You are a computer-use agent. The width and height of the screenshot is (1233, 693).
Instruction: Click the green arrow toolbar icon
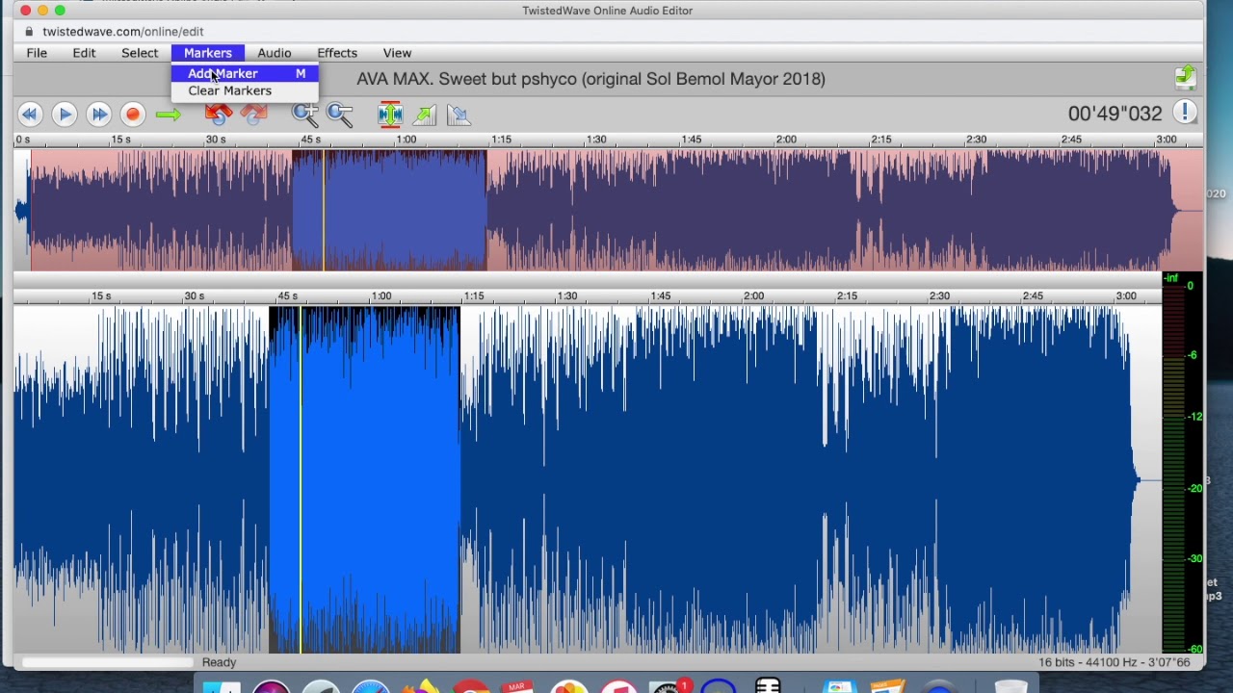(168, 115)
